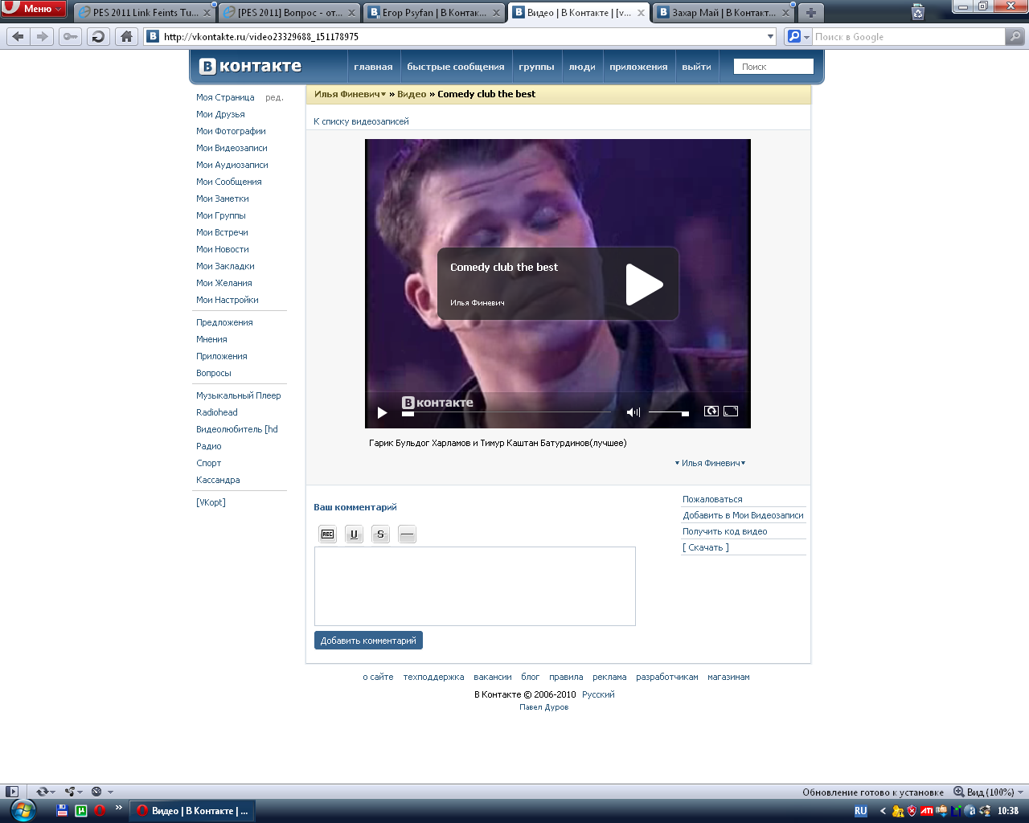Switch to Захар Май tab
This screenshot has height=823, width=1029.
[x=724, y=12]
